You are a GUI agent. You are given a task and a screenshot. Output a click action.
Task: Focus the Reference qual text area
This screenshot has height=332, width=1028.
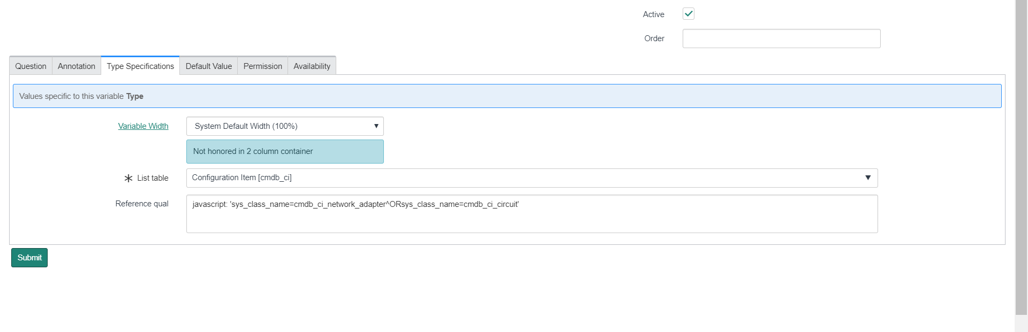click(x=532, y=214)
